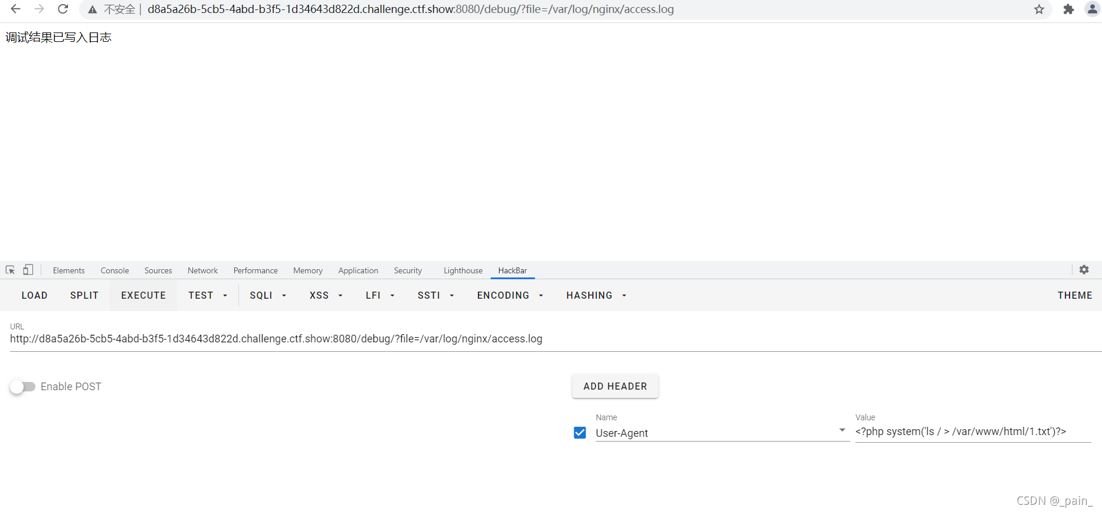This screenshot has width=1102, height=513.
Task: Expand the ENCODING dropdown menu
Action: [x=510, y=295]
